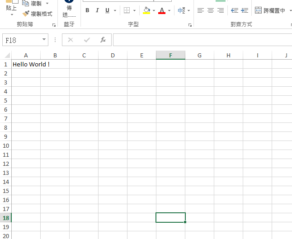292x239 pixels.
Task: Select column E header
Action: pos(142,55)
